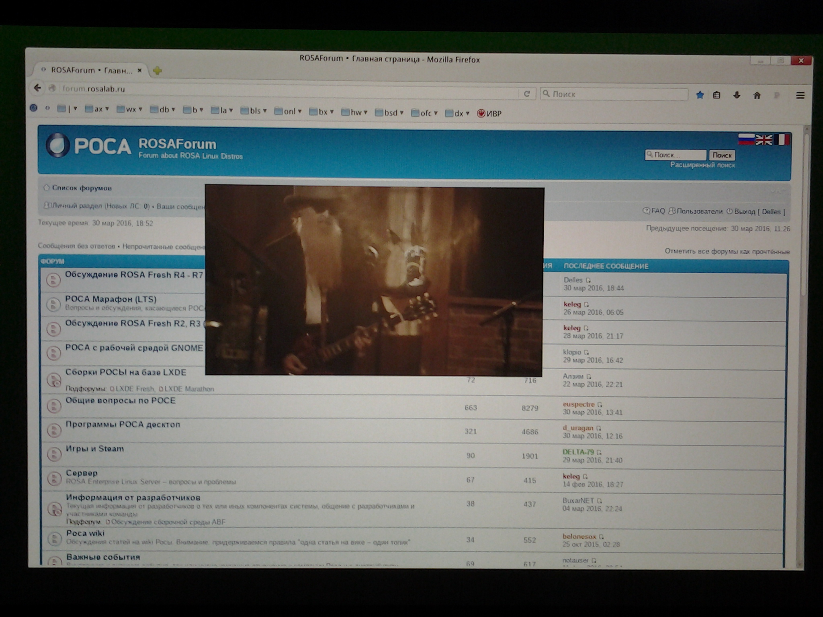Select the ROSAForum browser tab
This screenshot has height=617, width=823.
click(x=91, y=70)
